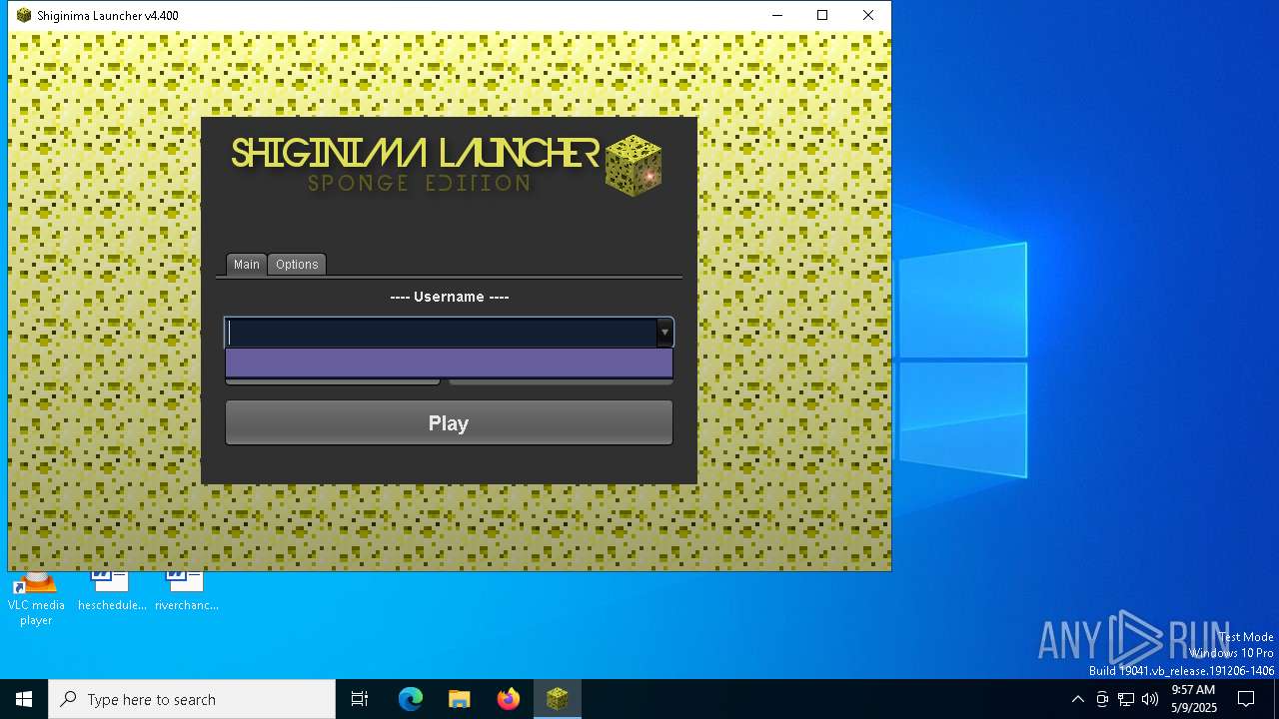
Task: Click the taskbar clock 9:57 AM
Action: click(1194, 699)
